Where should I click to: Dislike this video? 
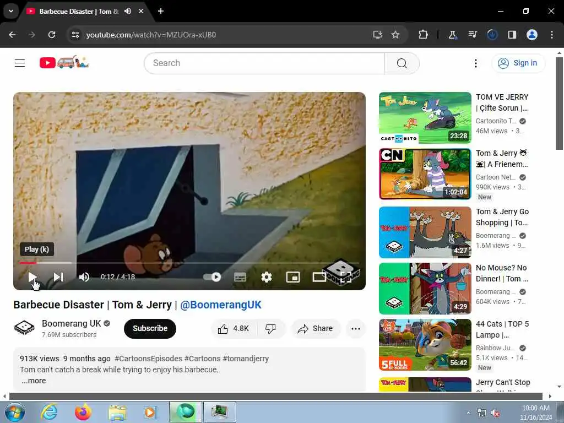pos(270,328)
